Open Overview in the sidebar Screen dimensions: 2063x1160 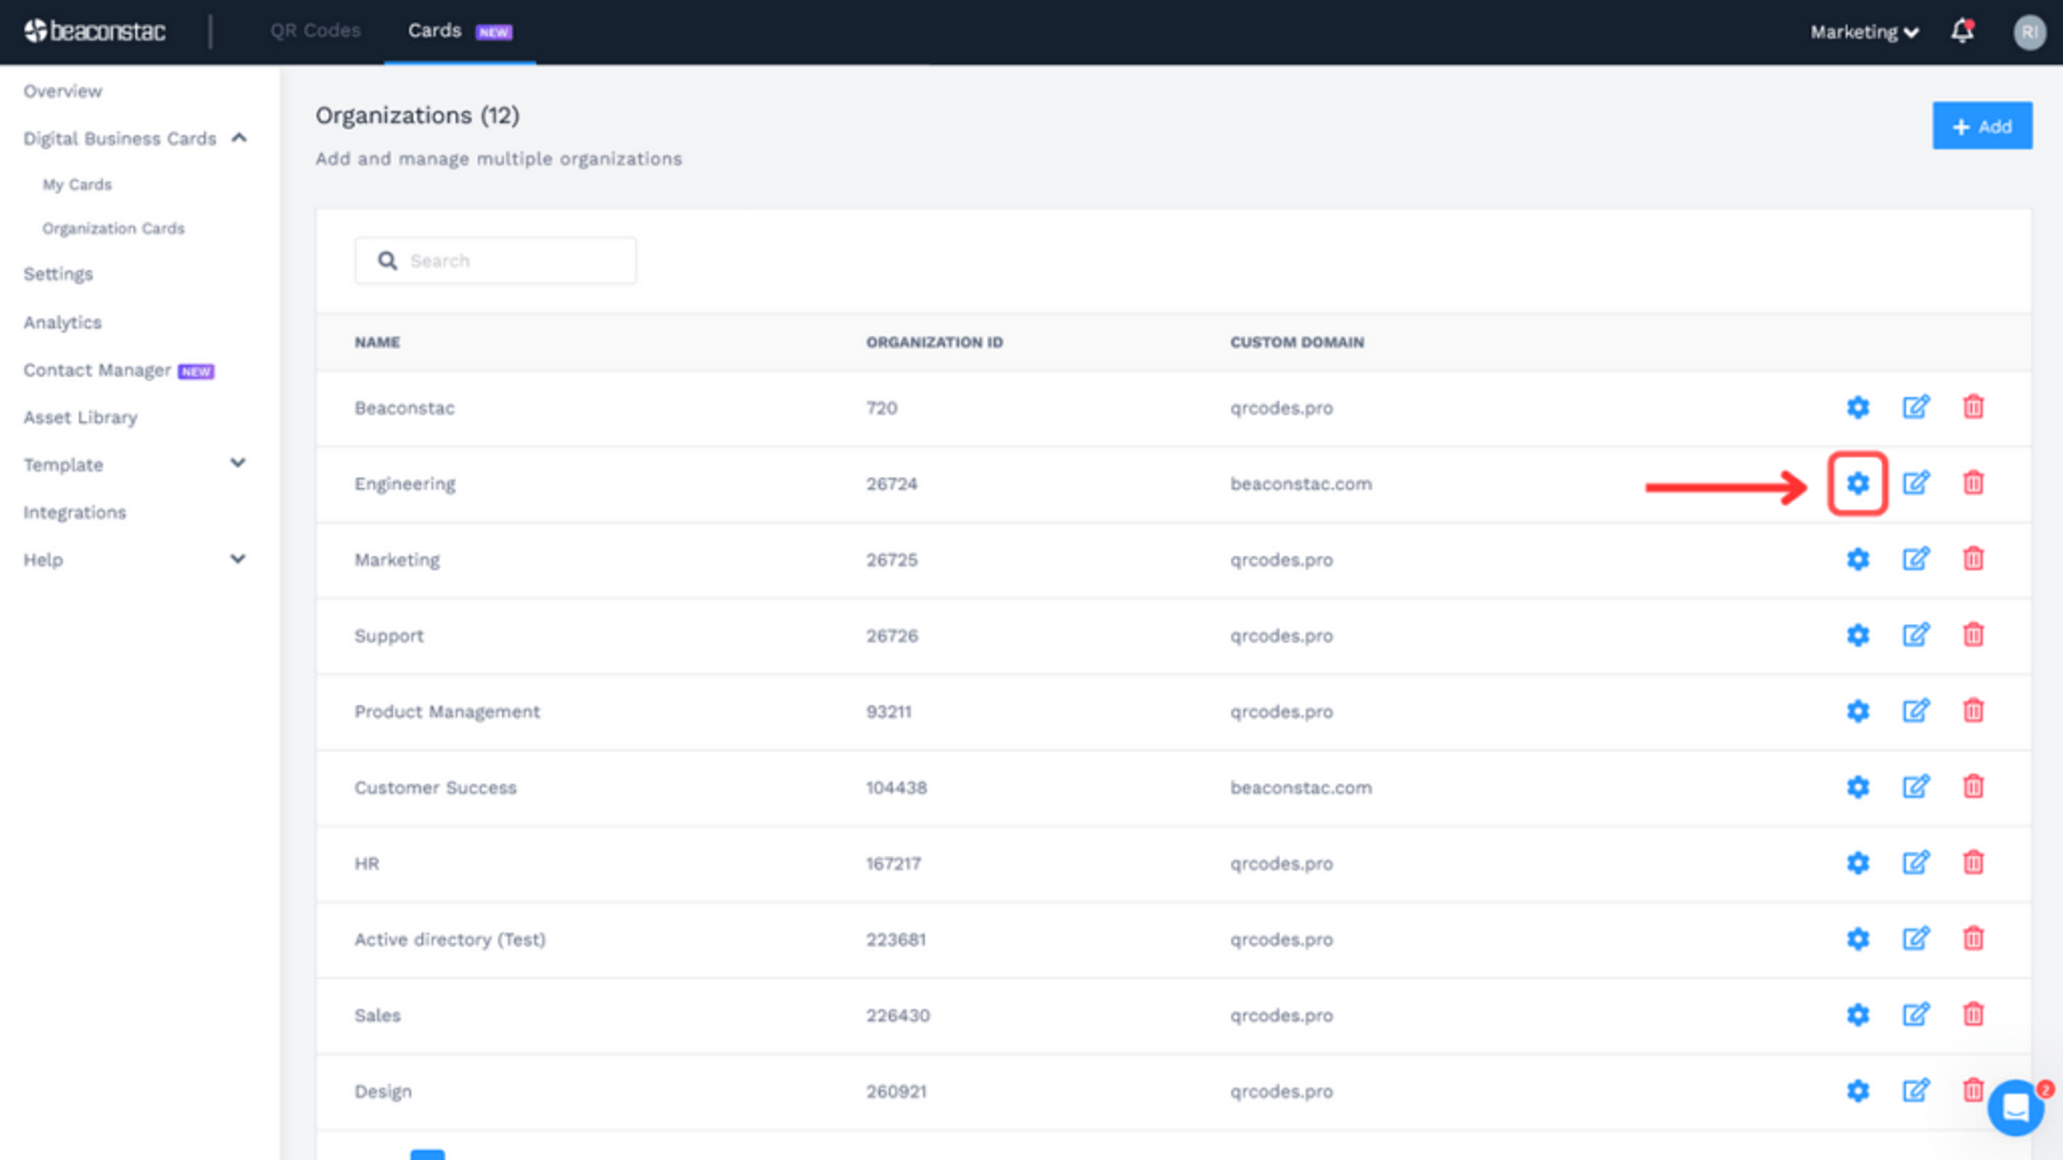62,91
